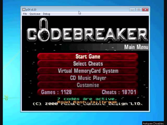Screen dimensions: 167x125
Task: Click the Main Menu heading text
Action: pos(136,47)
